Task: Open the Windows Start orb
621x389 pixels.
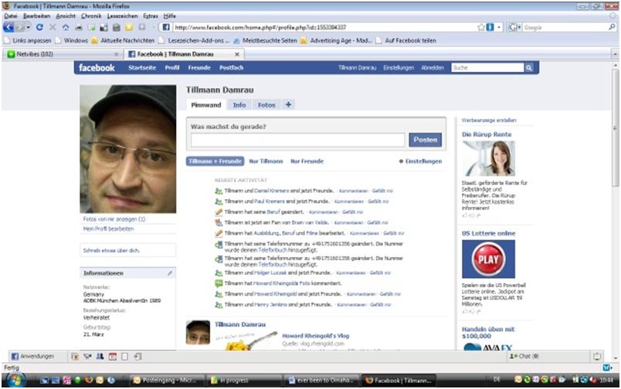Action: coord(15,380)
